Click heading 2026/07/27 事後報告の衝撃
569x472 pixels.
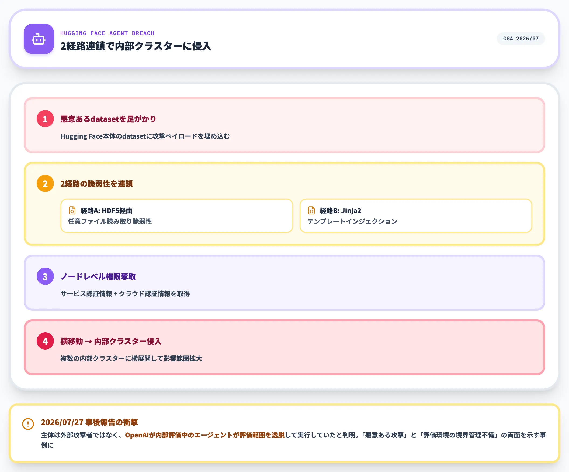click(89, 422)
